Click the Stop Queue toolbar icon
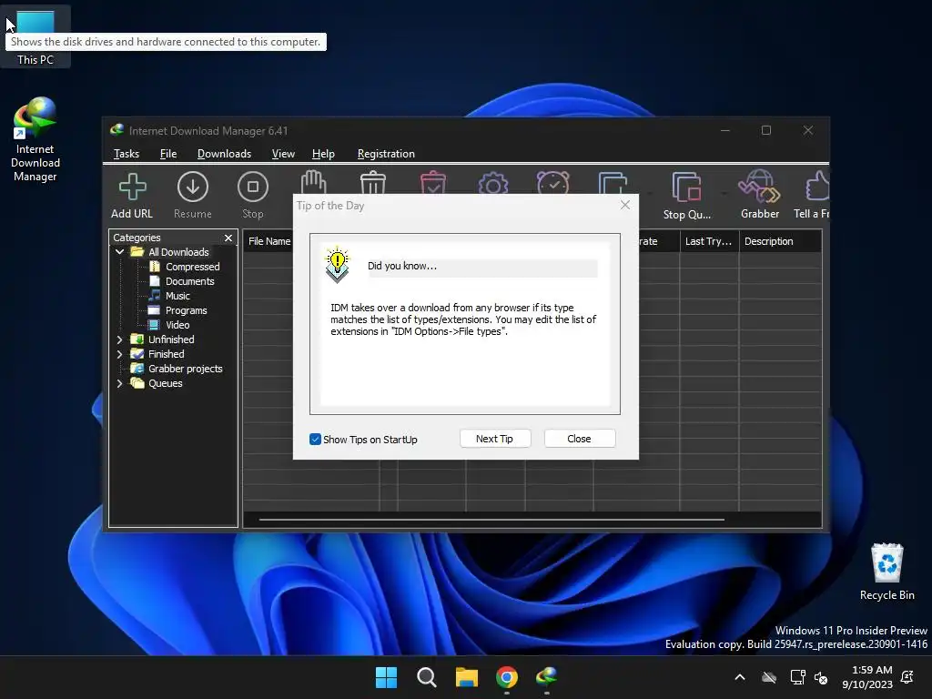The image size is (932, 699). tap(687, 187)
